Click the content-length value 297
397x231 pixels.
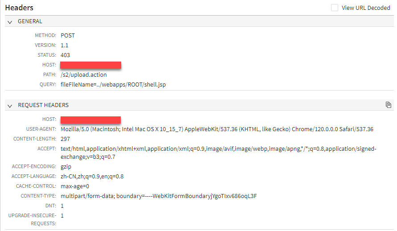pos(65,139)
